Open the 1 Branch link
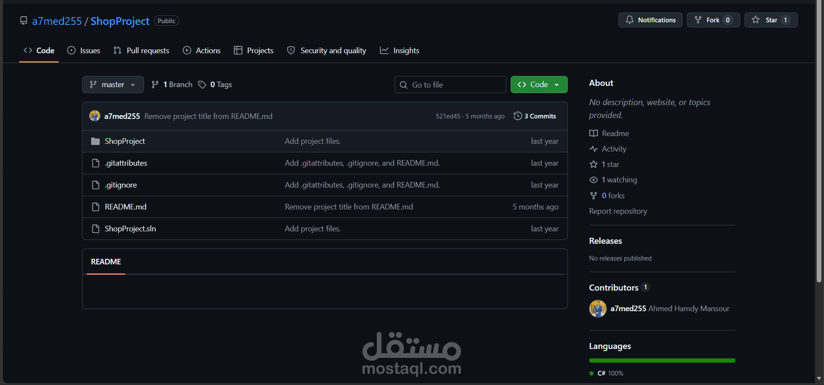The width and height of the screenshot is (824, 385). [x=172, y=85]
